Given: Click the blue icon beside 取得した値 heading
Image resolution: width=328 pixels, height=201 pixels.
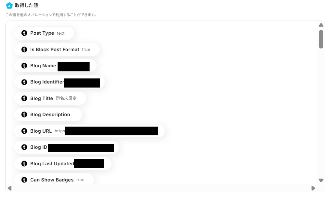Looking at the screenshot, I should pyautogui.click(x=9, y=6).
